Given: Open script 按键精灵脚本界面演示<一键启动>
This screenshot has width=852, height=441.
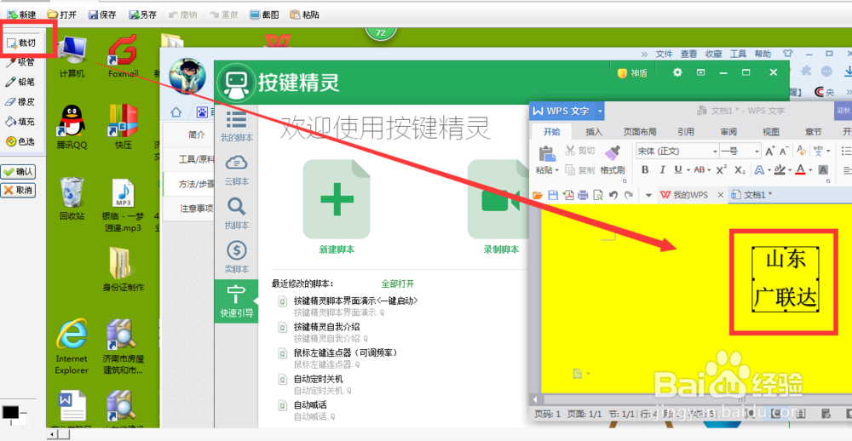Looking at the screenshot, I should (x=356, y=301).
